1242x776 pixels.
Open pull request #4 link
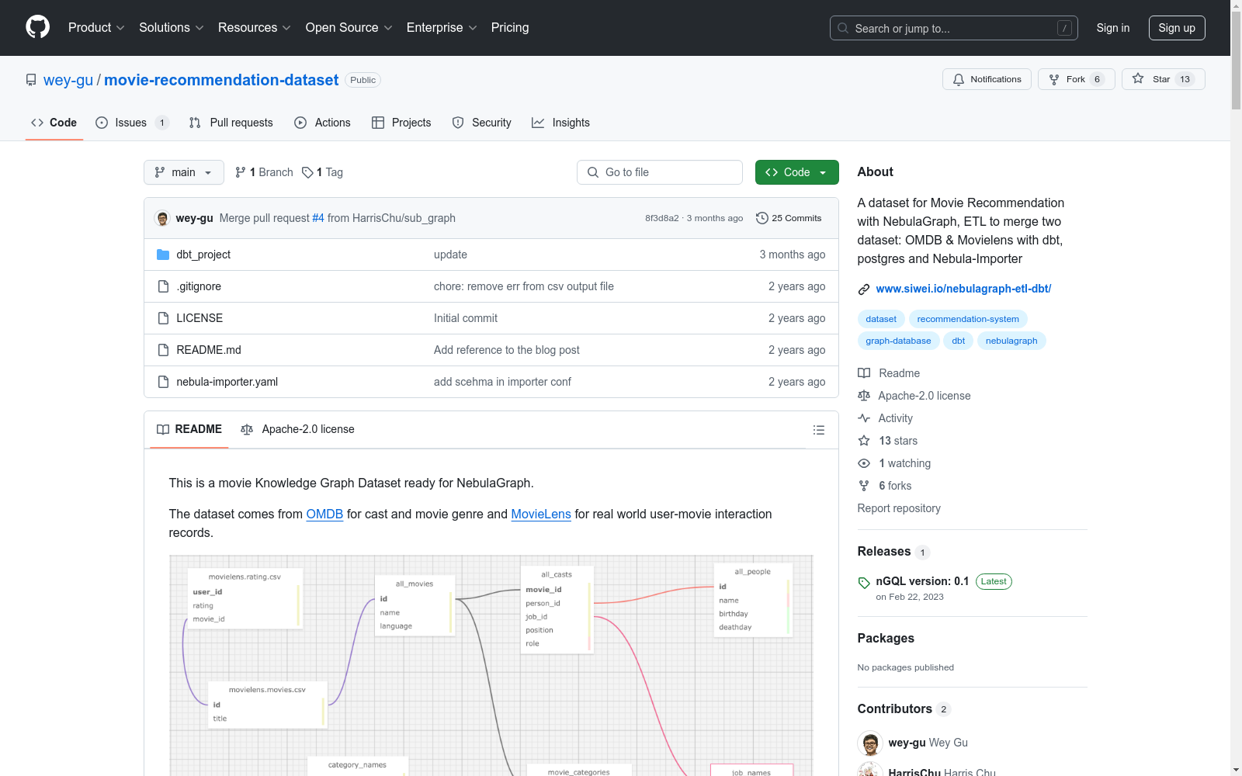[318, 218]
